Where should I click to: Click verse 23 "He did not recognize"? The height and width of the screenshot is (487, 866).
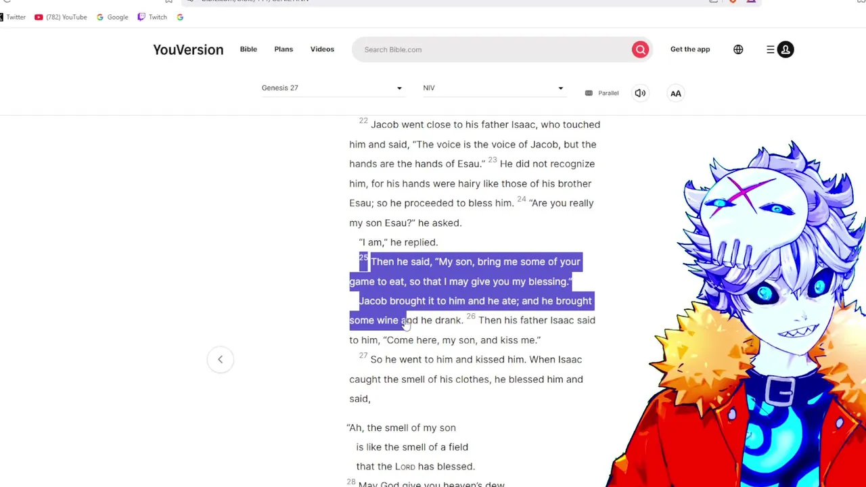point(547,164)
